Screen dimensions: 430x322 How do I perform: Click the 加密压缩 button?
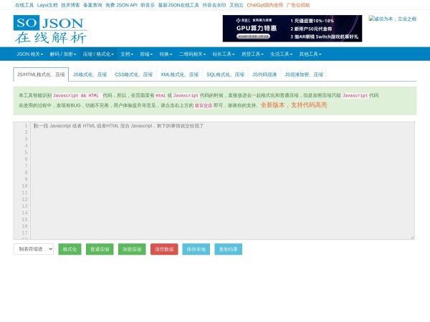[x=131, y=249]
